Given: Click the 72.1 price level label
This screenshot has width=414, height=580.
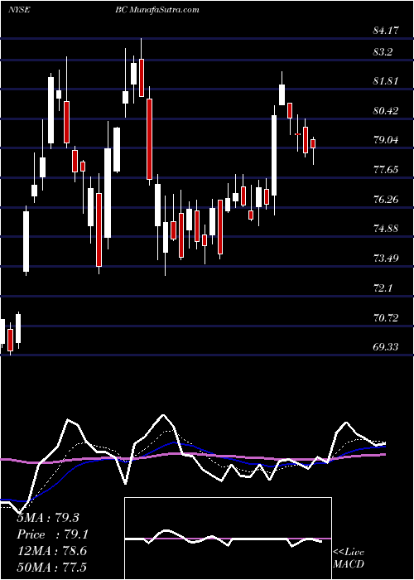Looking at the screenshot, I should [x=383, y=288].
